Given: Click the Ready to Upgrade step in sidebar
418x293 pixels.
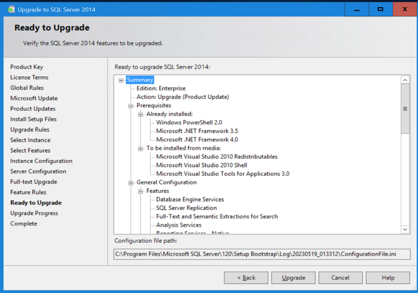Looking at the screenshot, I should coord(36,203).
